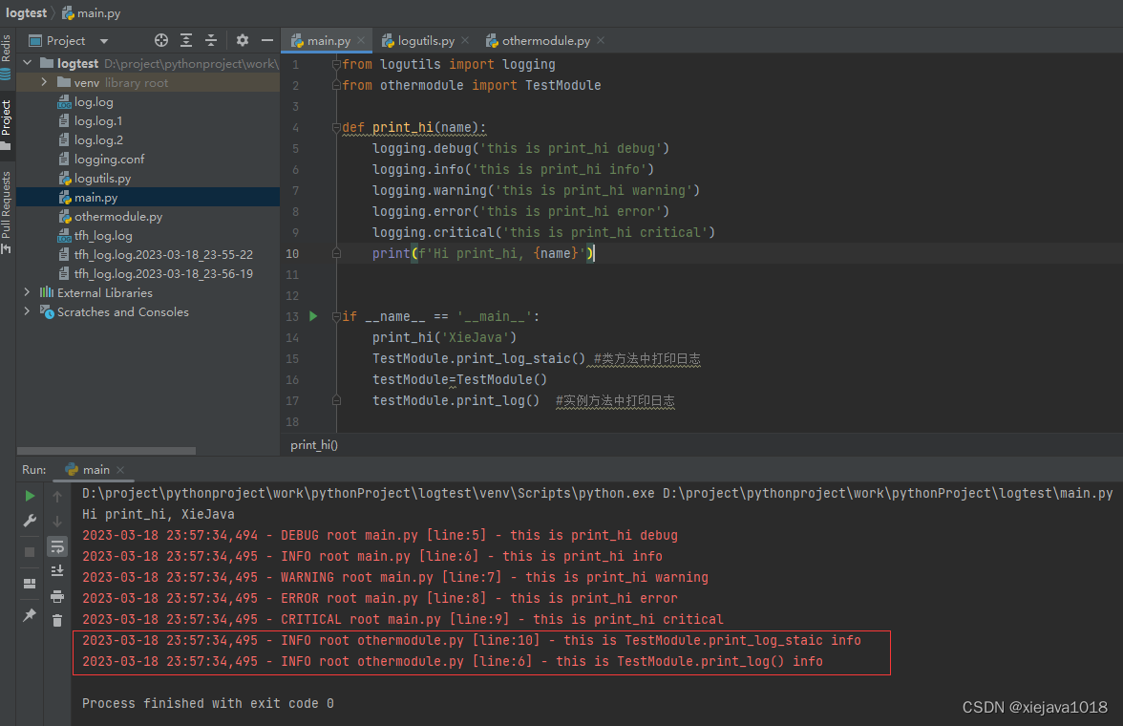Stop the running process
This screenshot has width=1123, height=726.
(30, 552)
